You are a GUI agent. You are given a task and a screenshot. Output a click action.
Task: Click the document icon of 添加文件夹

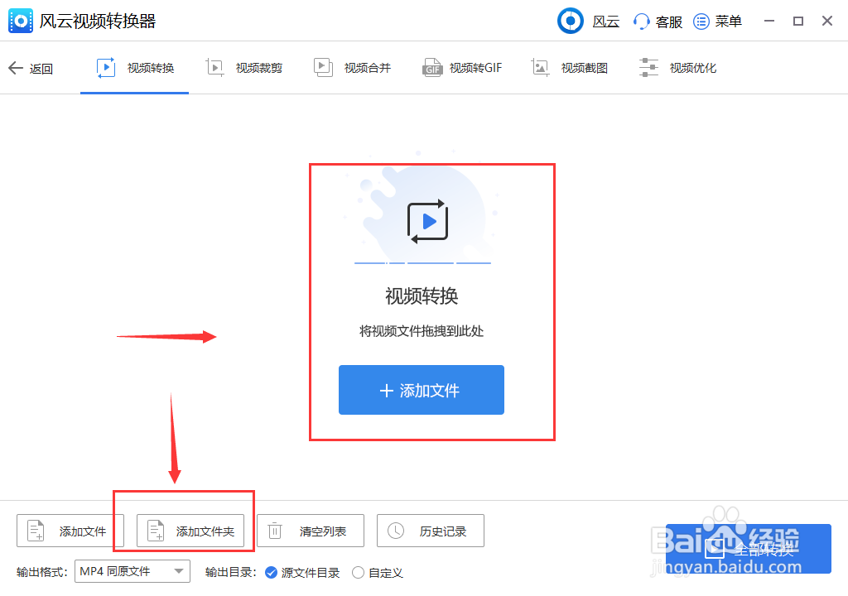pos(156,531)
